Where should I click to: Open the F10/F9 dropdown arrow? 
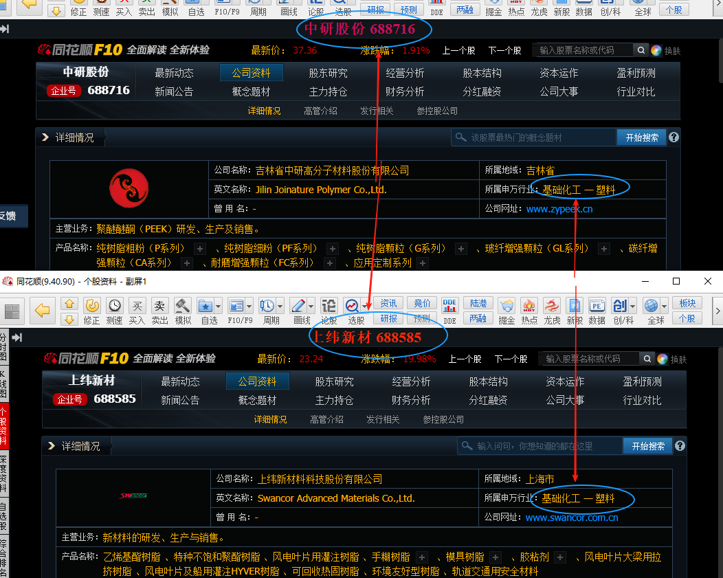pyautogui.click(x=249, y=306)
